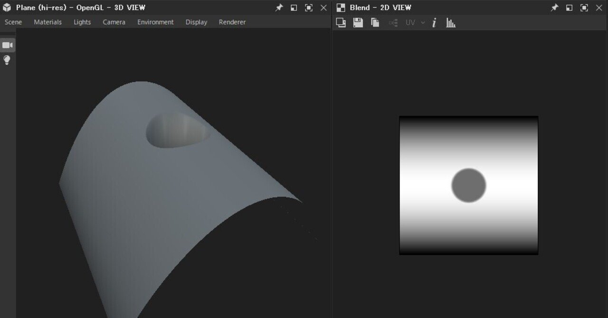Viewport: 608px width, 318px height.
Task: Open the Display menu
Action: tap(196, 22)
